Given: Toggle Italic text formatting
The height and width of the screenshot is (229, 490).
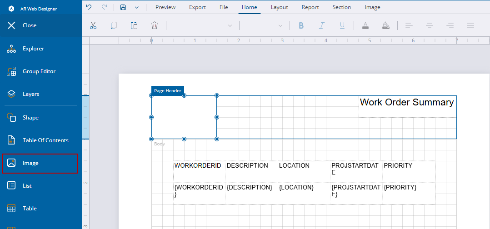Looking at the screenshot, I should [x=321, y=25].
